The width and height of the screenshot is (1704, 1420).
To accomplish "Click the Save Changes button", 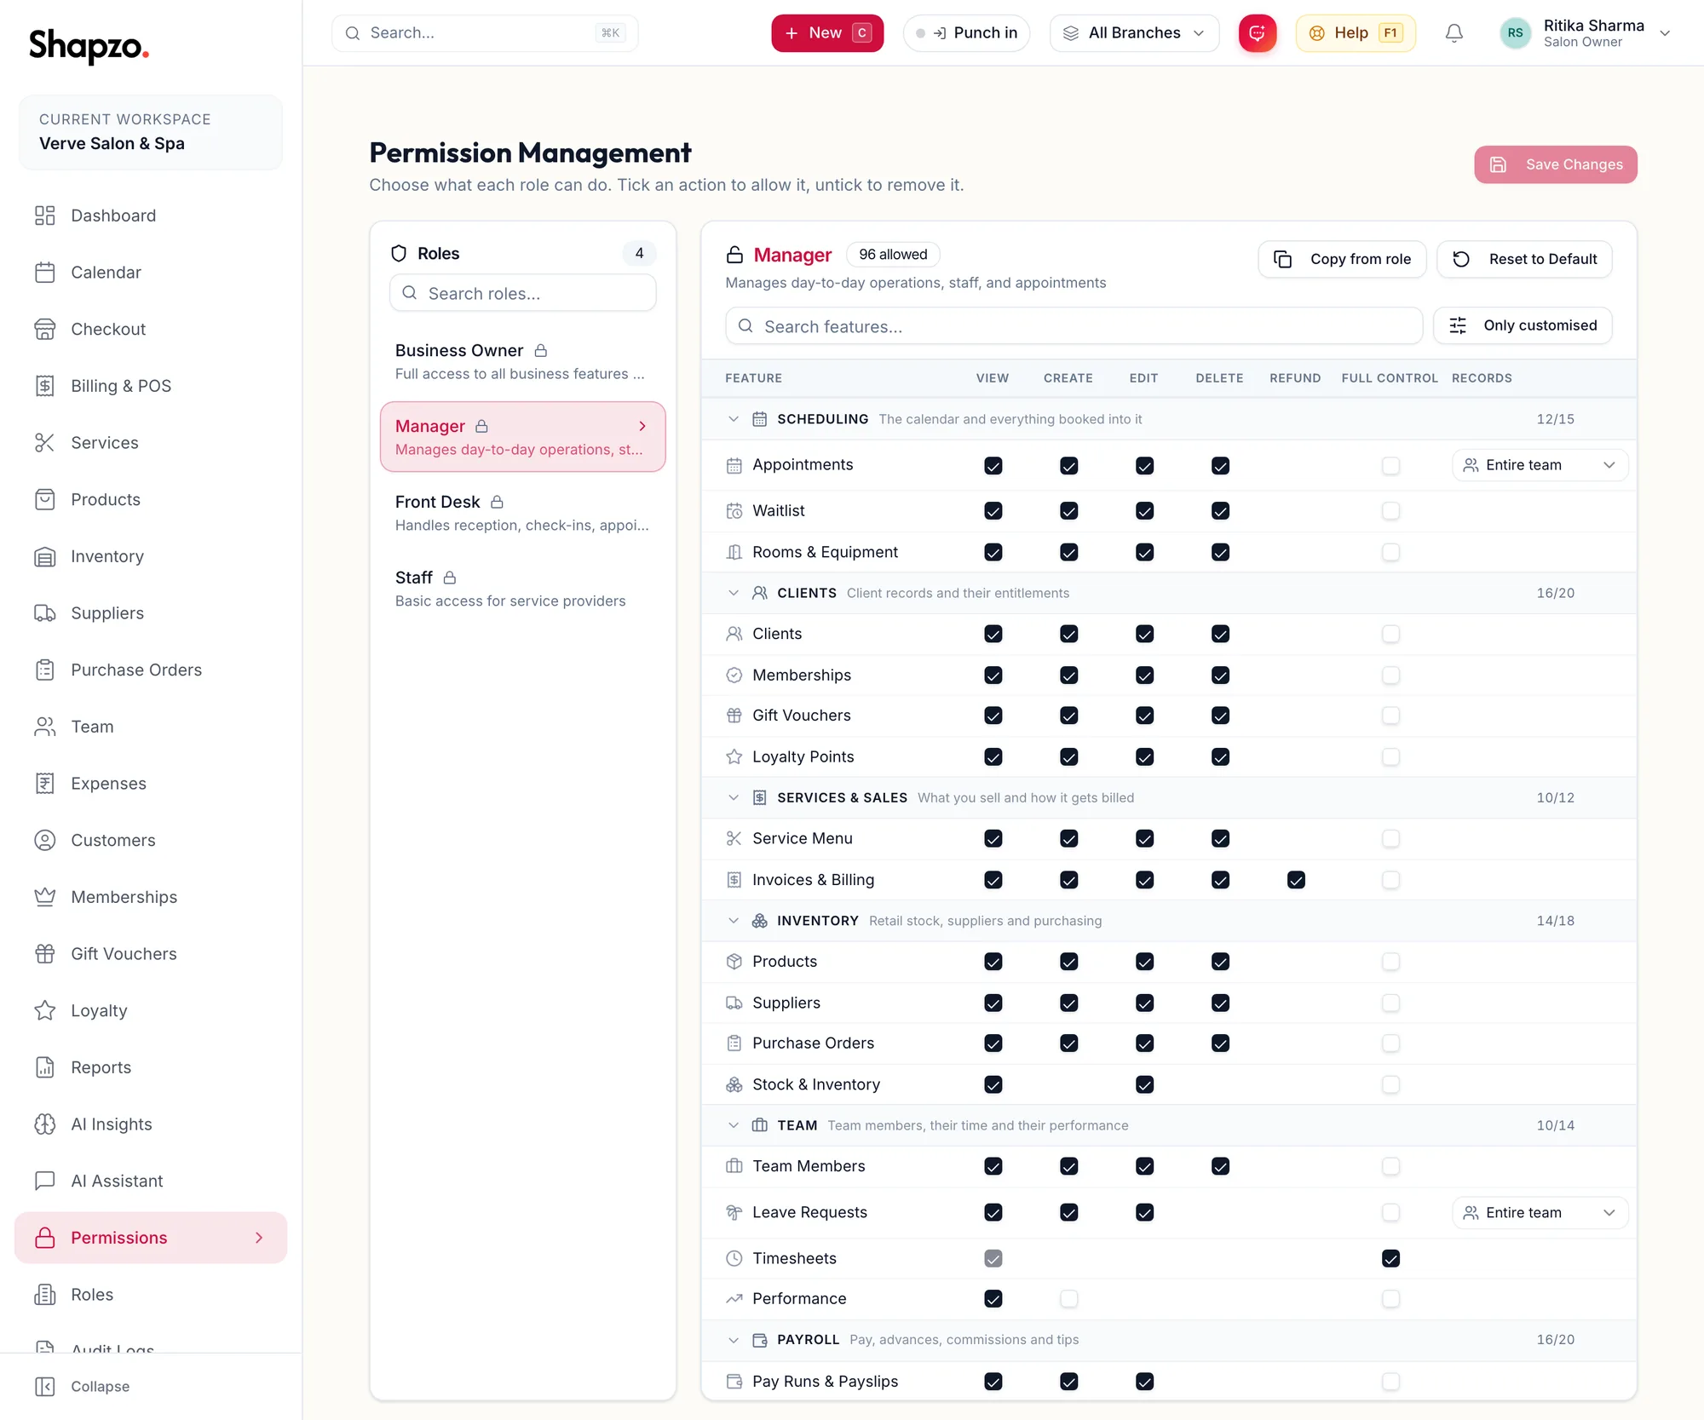I will 1556,164.
